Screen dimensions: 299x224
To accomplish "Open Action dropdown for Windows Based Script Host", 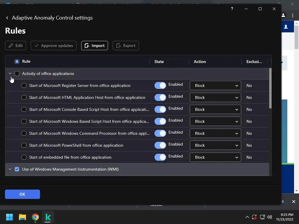I will (x=215, y=121).
